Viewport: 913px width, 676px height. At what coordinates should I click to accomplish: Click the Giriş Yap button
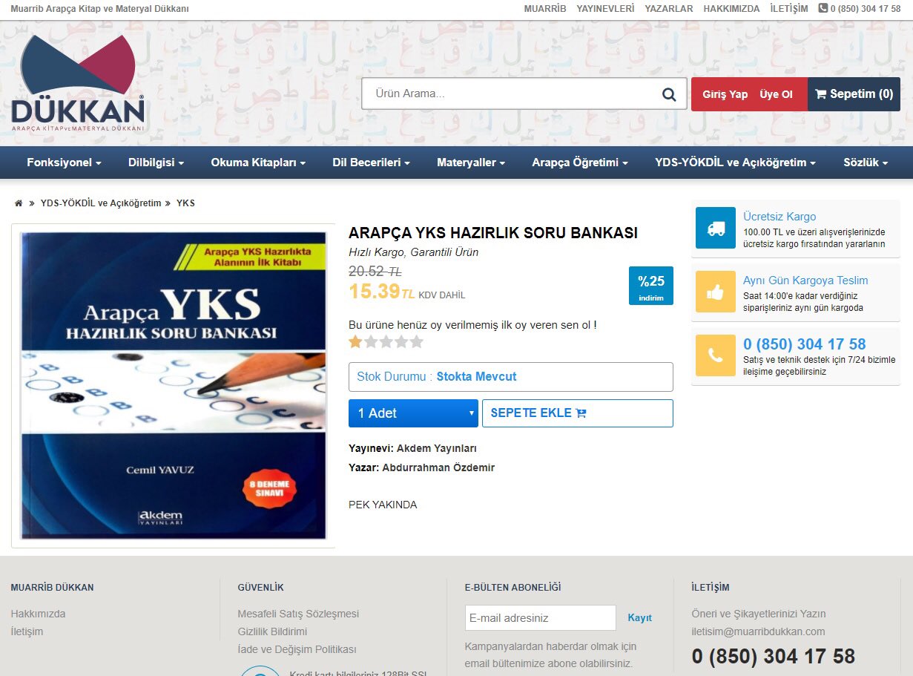[x=725, y=94]
